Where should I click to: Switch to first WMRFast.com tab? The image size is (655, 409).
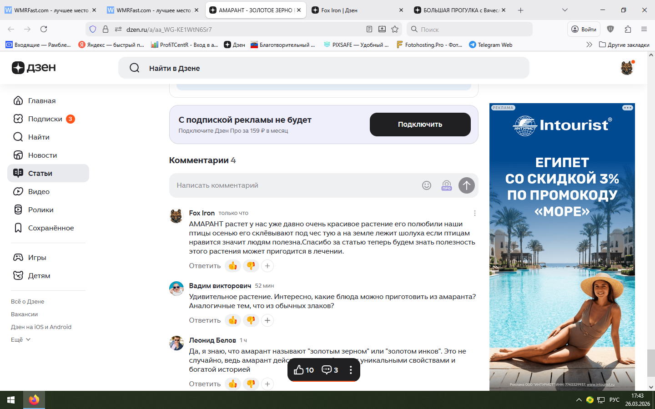click(50, 10)
